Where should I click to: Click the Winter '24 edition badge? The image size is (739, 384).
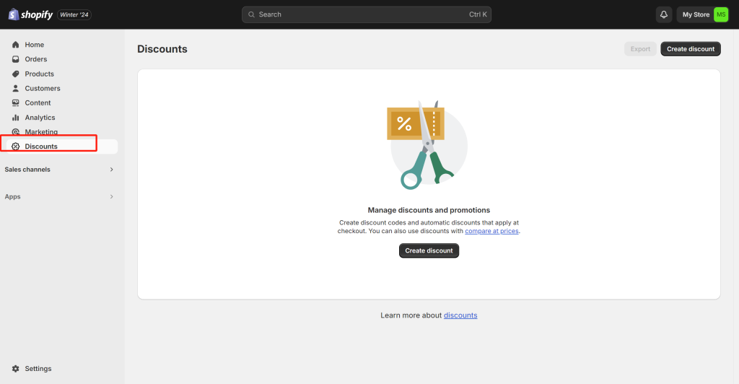[x=74, y=14]
